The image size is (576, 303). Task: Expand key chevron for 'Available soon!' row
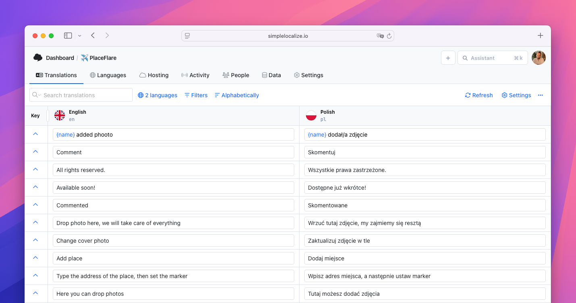[x=35, y=187]
